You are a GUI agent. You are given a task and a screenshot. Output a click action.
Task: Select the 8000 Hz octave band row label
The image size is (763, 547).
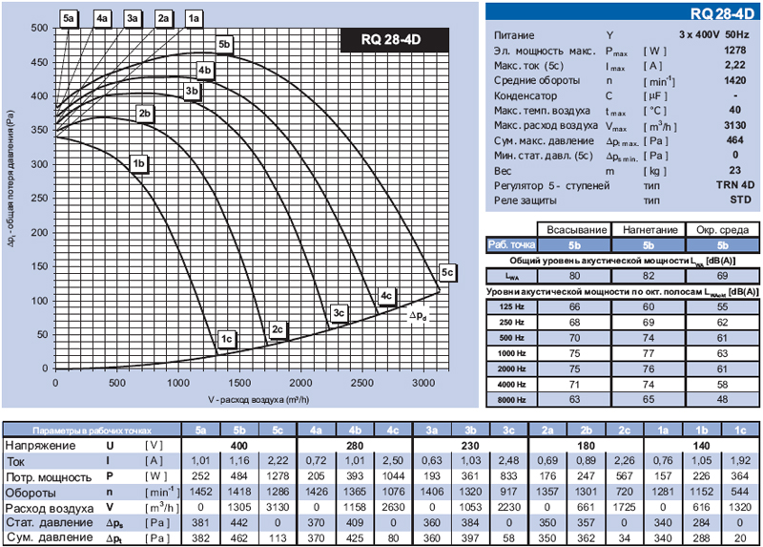511,398
